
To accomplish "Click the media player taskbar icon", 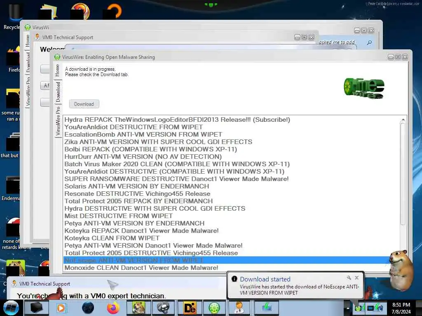I will click(x=62, y=308).
